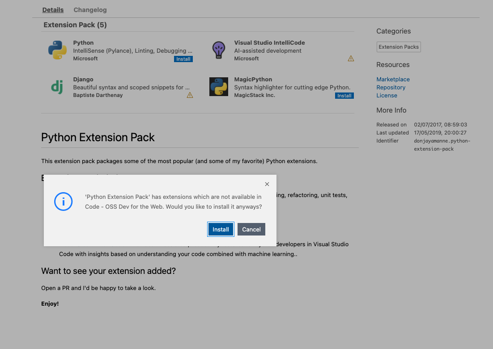This screenshot has height=349, width=493.
Task: Click the Python extension's snake logo icon
Action: click(58, 50)
